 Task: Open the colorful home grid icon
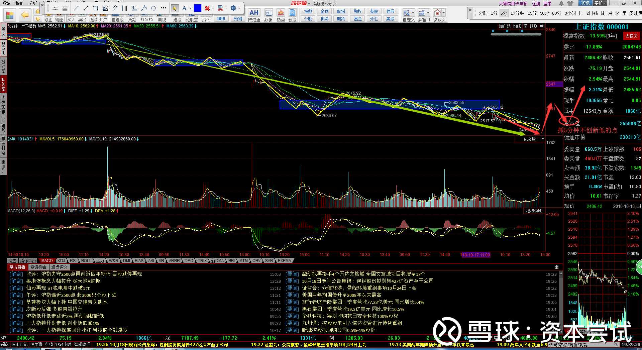point(10,15)
